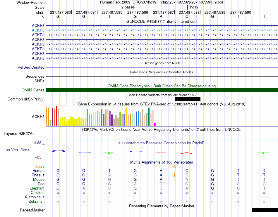The image size is (278, 217).
Task: Click the arrow ---> strand direction label
Action: [x=42, y=17]
